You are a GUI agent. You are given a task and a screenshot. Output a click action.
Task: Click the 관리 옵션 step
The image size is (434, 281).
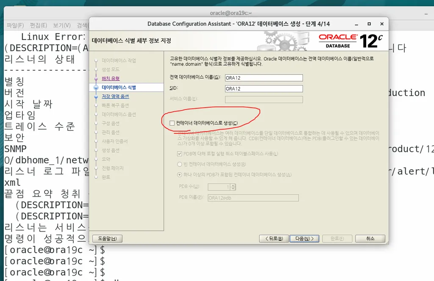coord(111,132)
